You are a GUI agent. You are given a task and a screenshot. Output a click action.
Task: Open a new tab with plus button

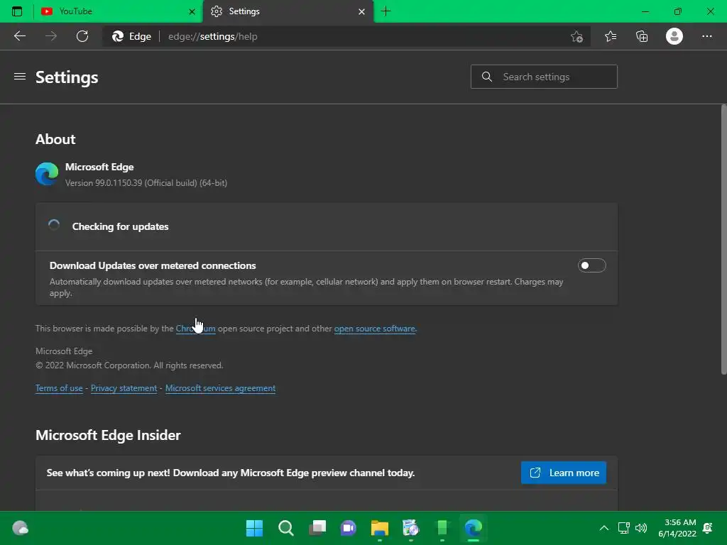pos(386,11)
